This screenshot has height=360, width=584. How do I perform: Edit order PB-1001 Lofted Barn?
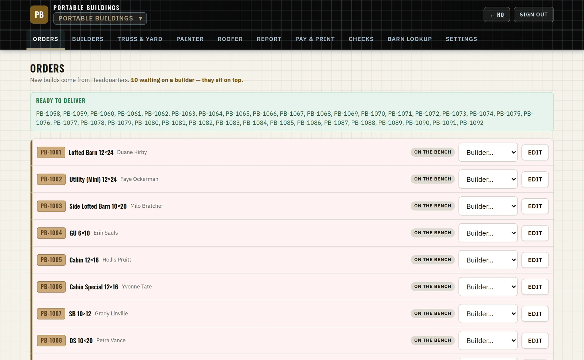click(x=535, y=152)
